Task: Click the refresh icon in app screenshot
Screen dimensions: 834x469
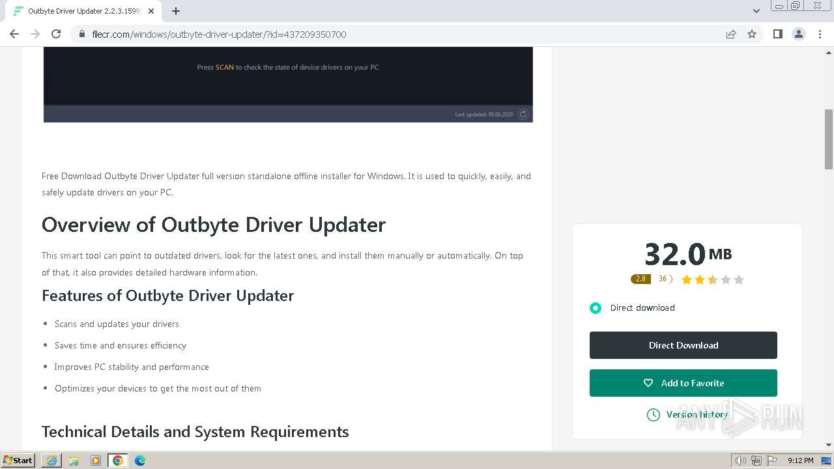Action: [523, 114]
